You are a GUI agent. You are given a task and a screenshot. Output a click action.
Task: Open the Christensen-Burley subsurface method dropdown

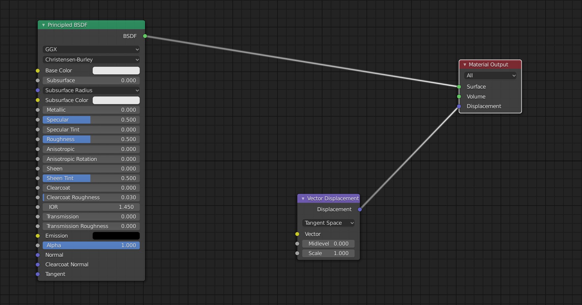coord(91,59)
